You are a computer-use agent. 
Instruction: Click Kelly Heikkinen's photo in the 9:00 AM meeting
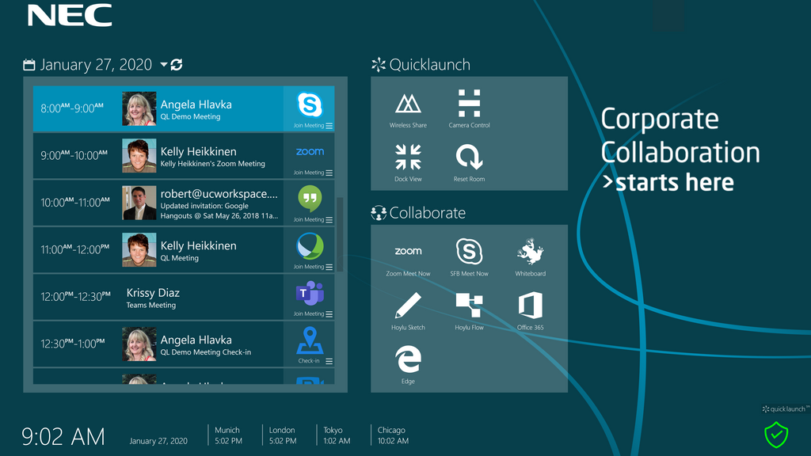point(139,156)
